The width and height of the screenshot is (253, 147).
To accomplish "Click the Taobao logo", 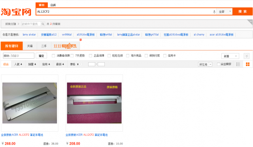I will (x=16, y=12).
